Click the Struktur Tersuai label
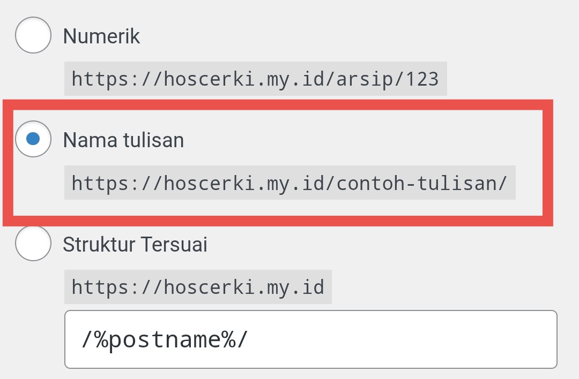Viewport: 579px width, 379px height. click(134, 244)
